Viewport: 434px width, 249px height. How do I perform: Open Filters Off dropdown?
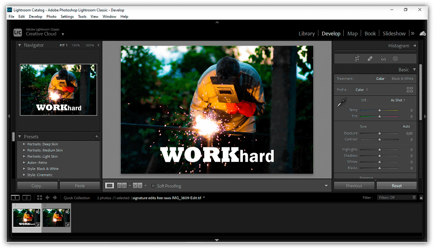(x=397, y=198)
